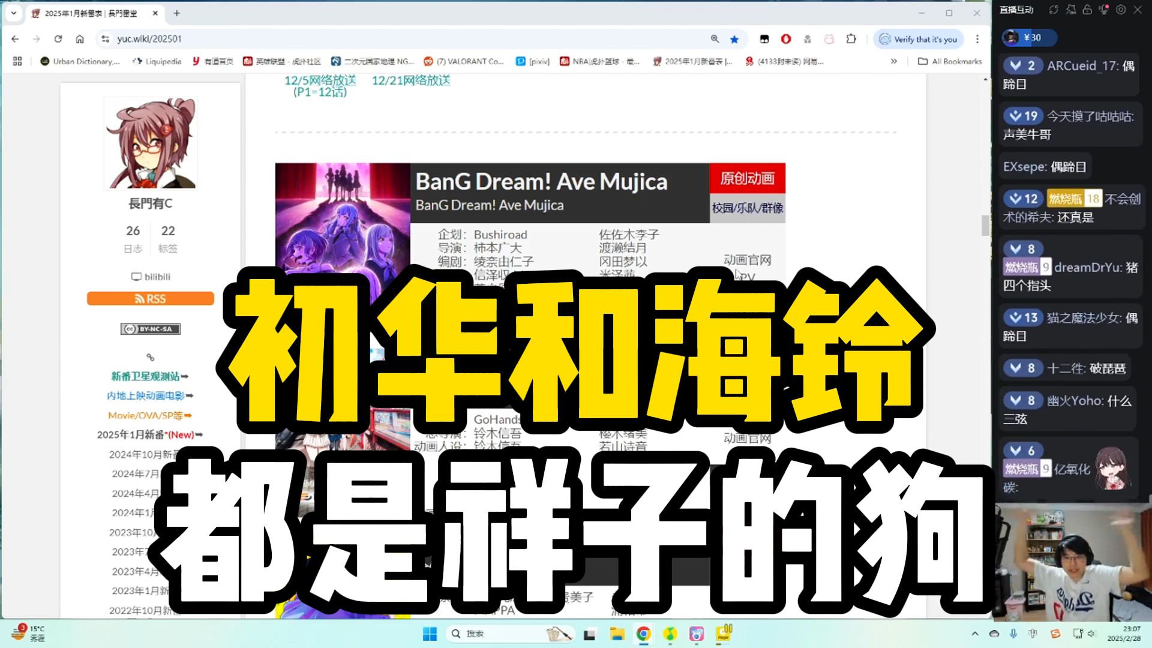Open Chrome's three-dot menu
Viewport: 1152px width, 648px height.
977,39
